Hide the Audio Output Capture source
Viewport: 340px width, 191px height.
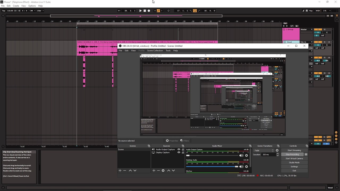pos(179,149)
